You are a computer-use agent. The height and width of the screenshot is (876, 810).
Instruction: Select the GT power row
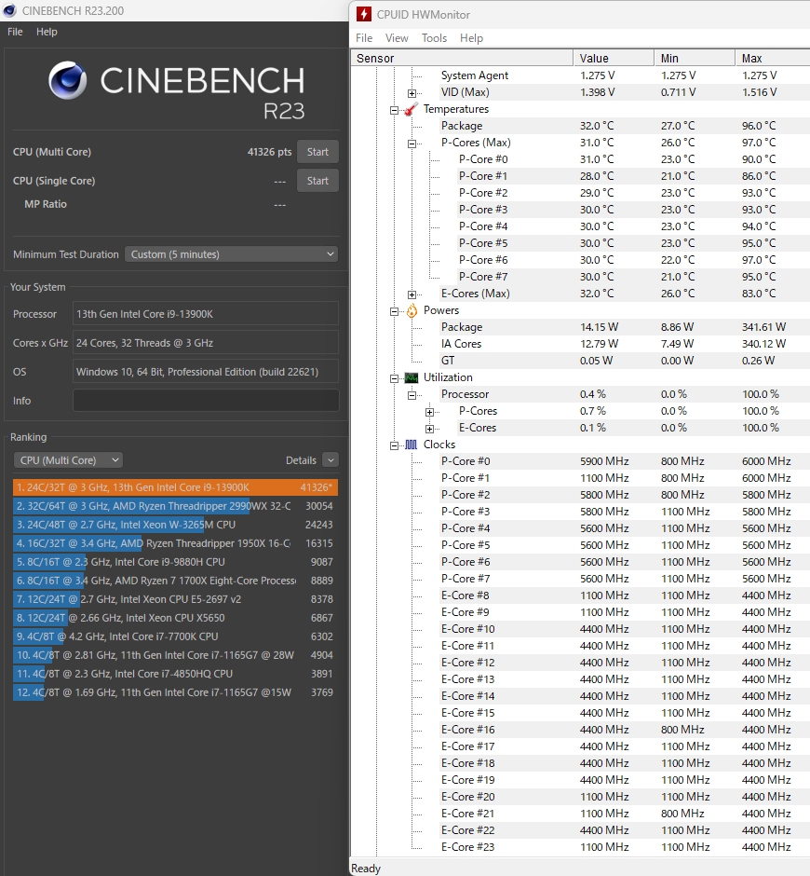point(624,361)
